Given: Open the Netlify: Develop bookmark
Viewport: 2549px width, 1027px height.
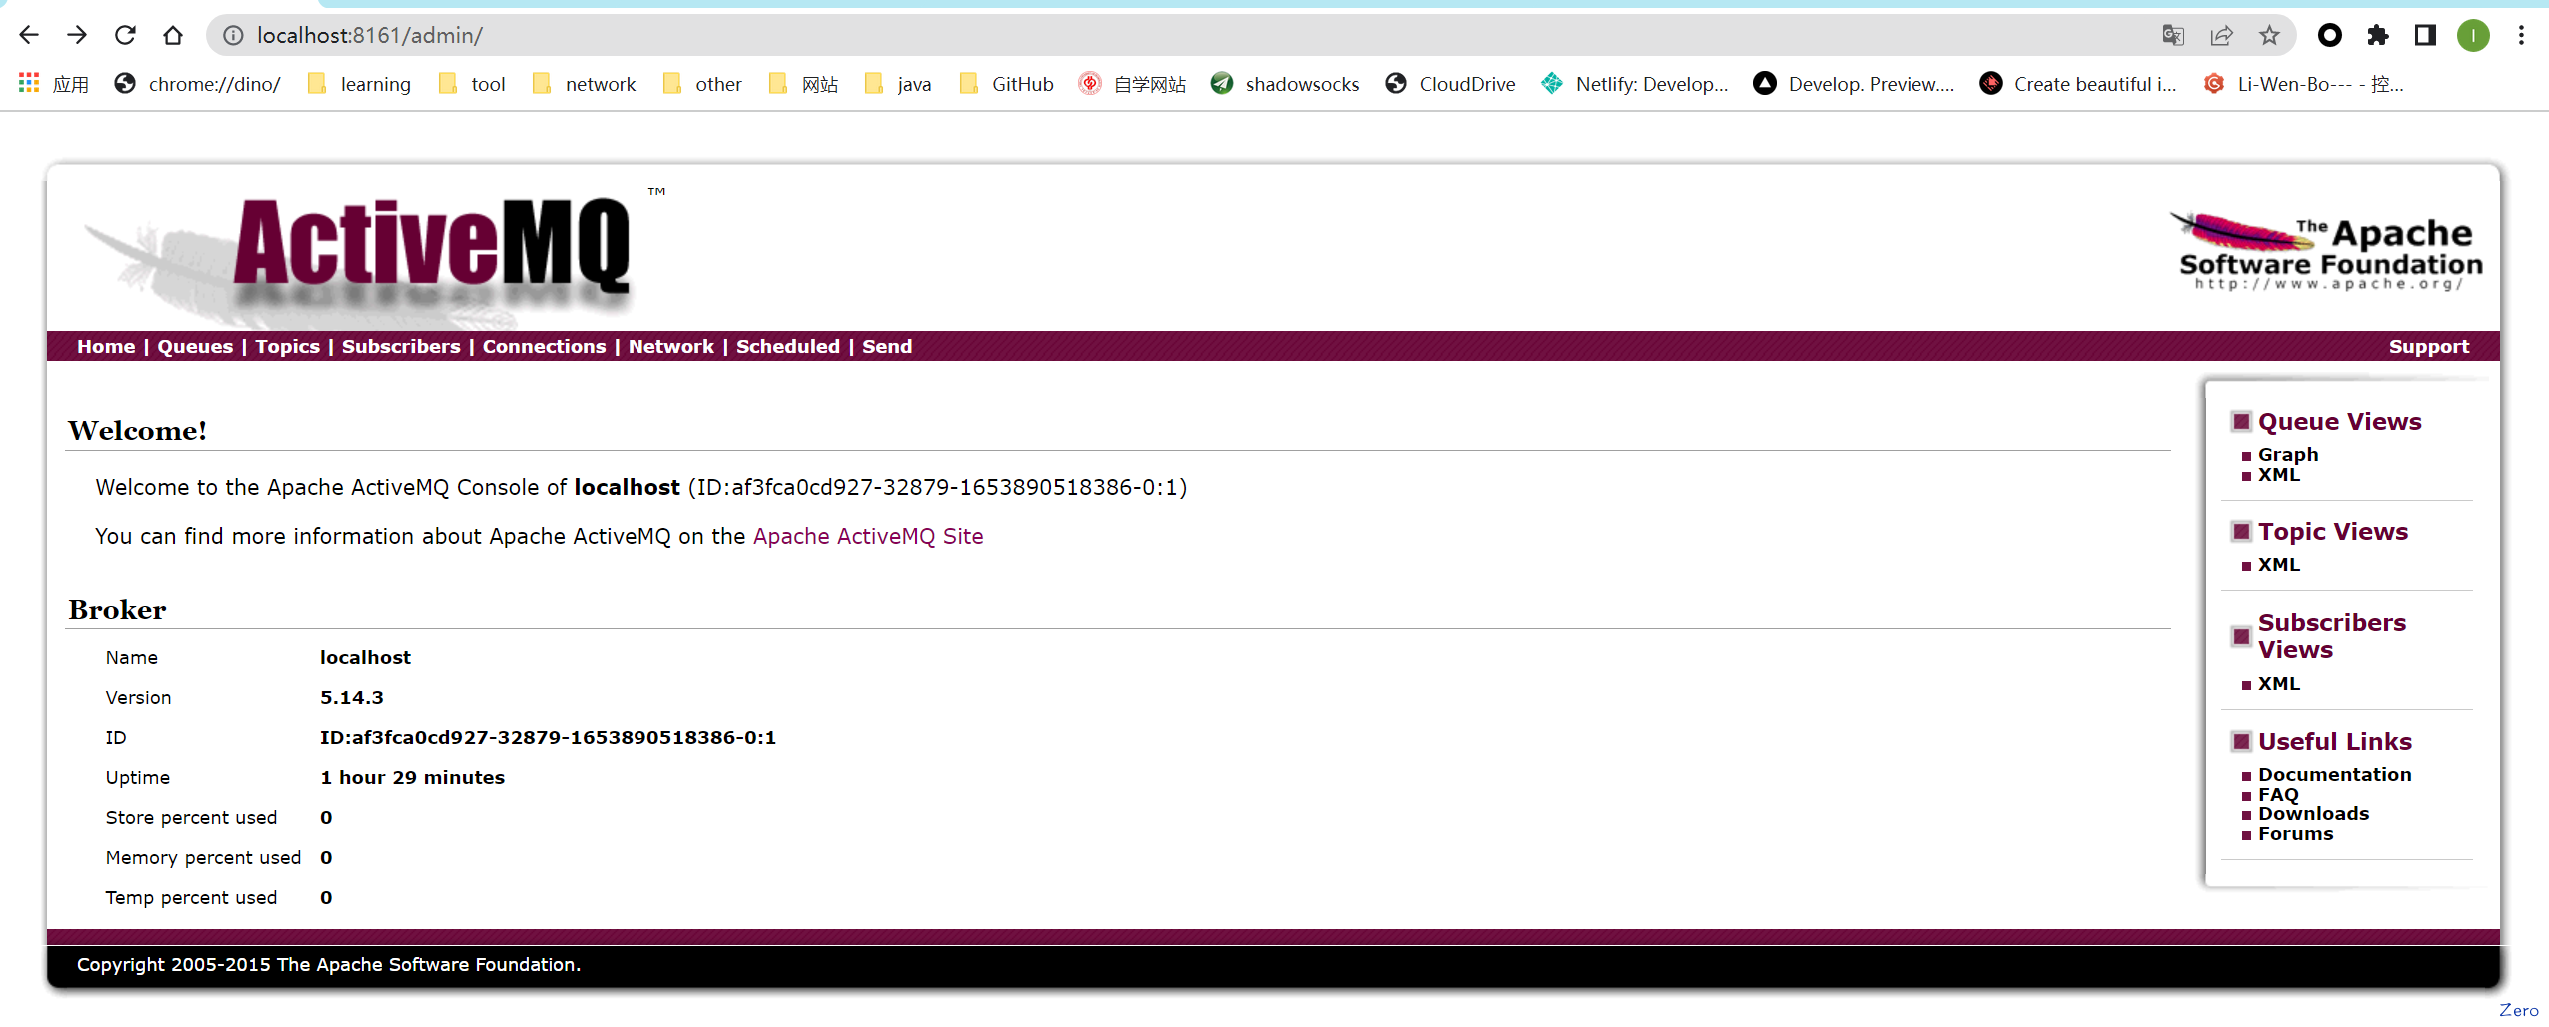Looking at the screenshot, I should [1634, 84].
